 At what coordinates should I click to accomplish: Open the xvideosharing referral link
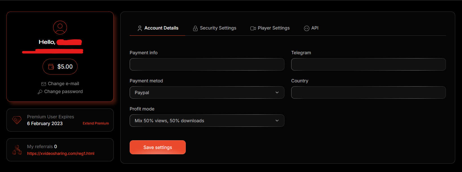[61, 153]
